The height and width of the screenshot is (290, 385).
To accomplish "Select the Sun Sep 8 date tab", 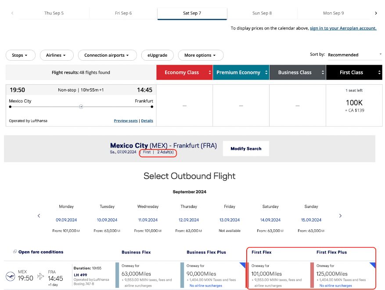I will (x=262, y=13).
